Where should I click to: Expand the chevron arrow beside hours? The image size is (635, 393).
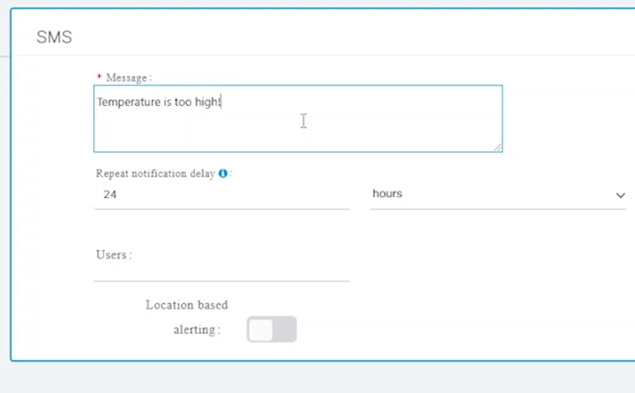coord(621,195)
